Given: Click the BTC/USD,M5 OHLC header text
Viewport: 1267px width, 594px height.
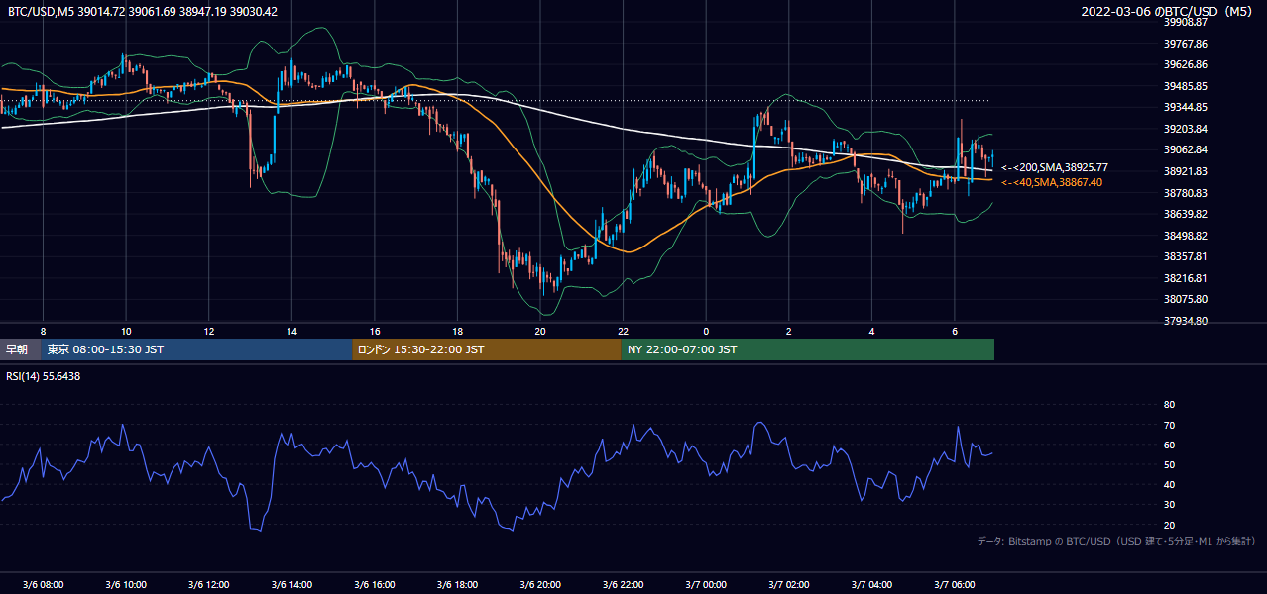Looking at the screenshot, I should [143, 12].
